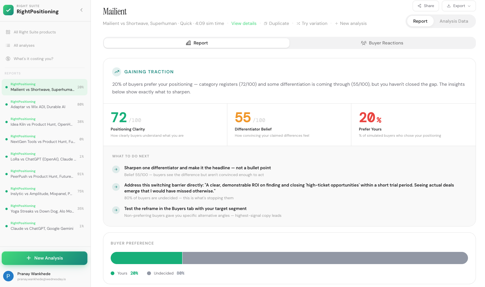Click the gray Undecided segment of preference bar
This screenshot has width=485, height=287.
point(325,258)
